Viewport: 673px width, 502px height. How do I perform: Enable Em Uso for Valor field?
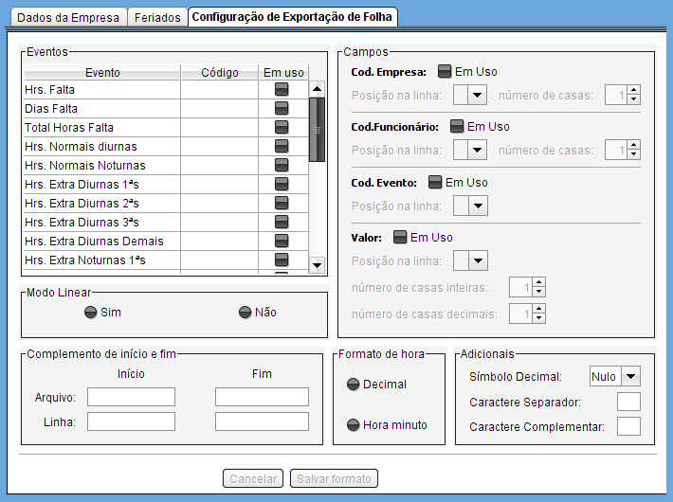click(400, 237)
